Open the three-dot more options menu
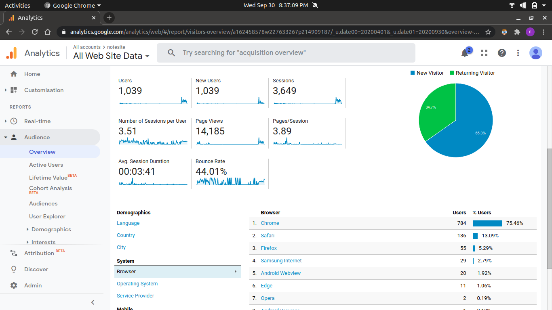This screenshot has width=552, height=310. (518, 53)
